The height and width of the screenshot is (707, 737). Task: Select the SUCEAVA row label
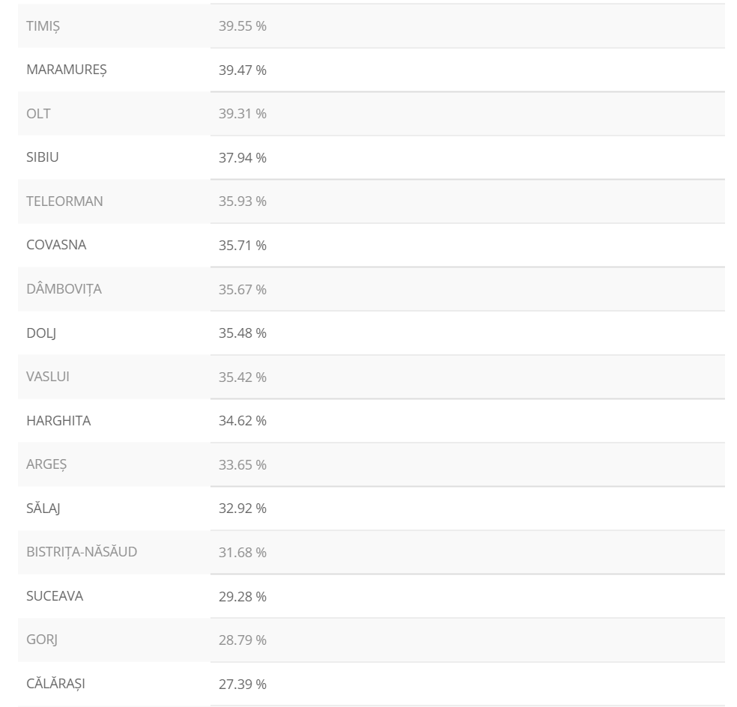tap(55, 596)
